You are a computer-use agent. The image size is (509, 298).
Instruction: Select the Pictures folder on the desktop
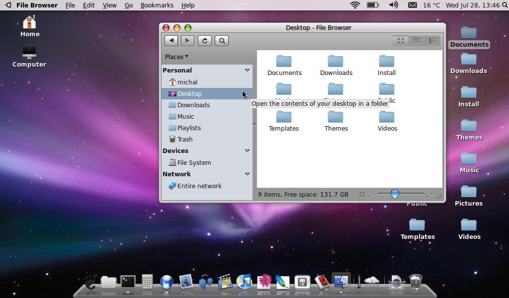click(x=469, y=196)
